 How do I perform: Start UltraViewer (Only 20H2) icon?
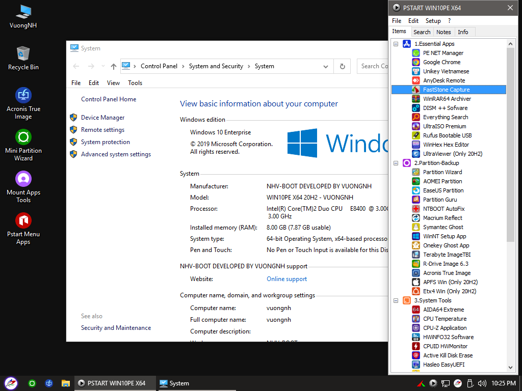[416, 154]
